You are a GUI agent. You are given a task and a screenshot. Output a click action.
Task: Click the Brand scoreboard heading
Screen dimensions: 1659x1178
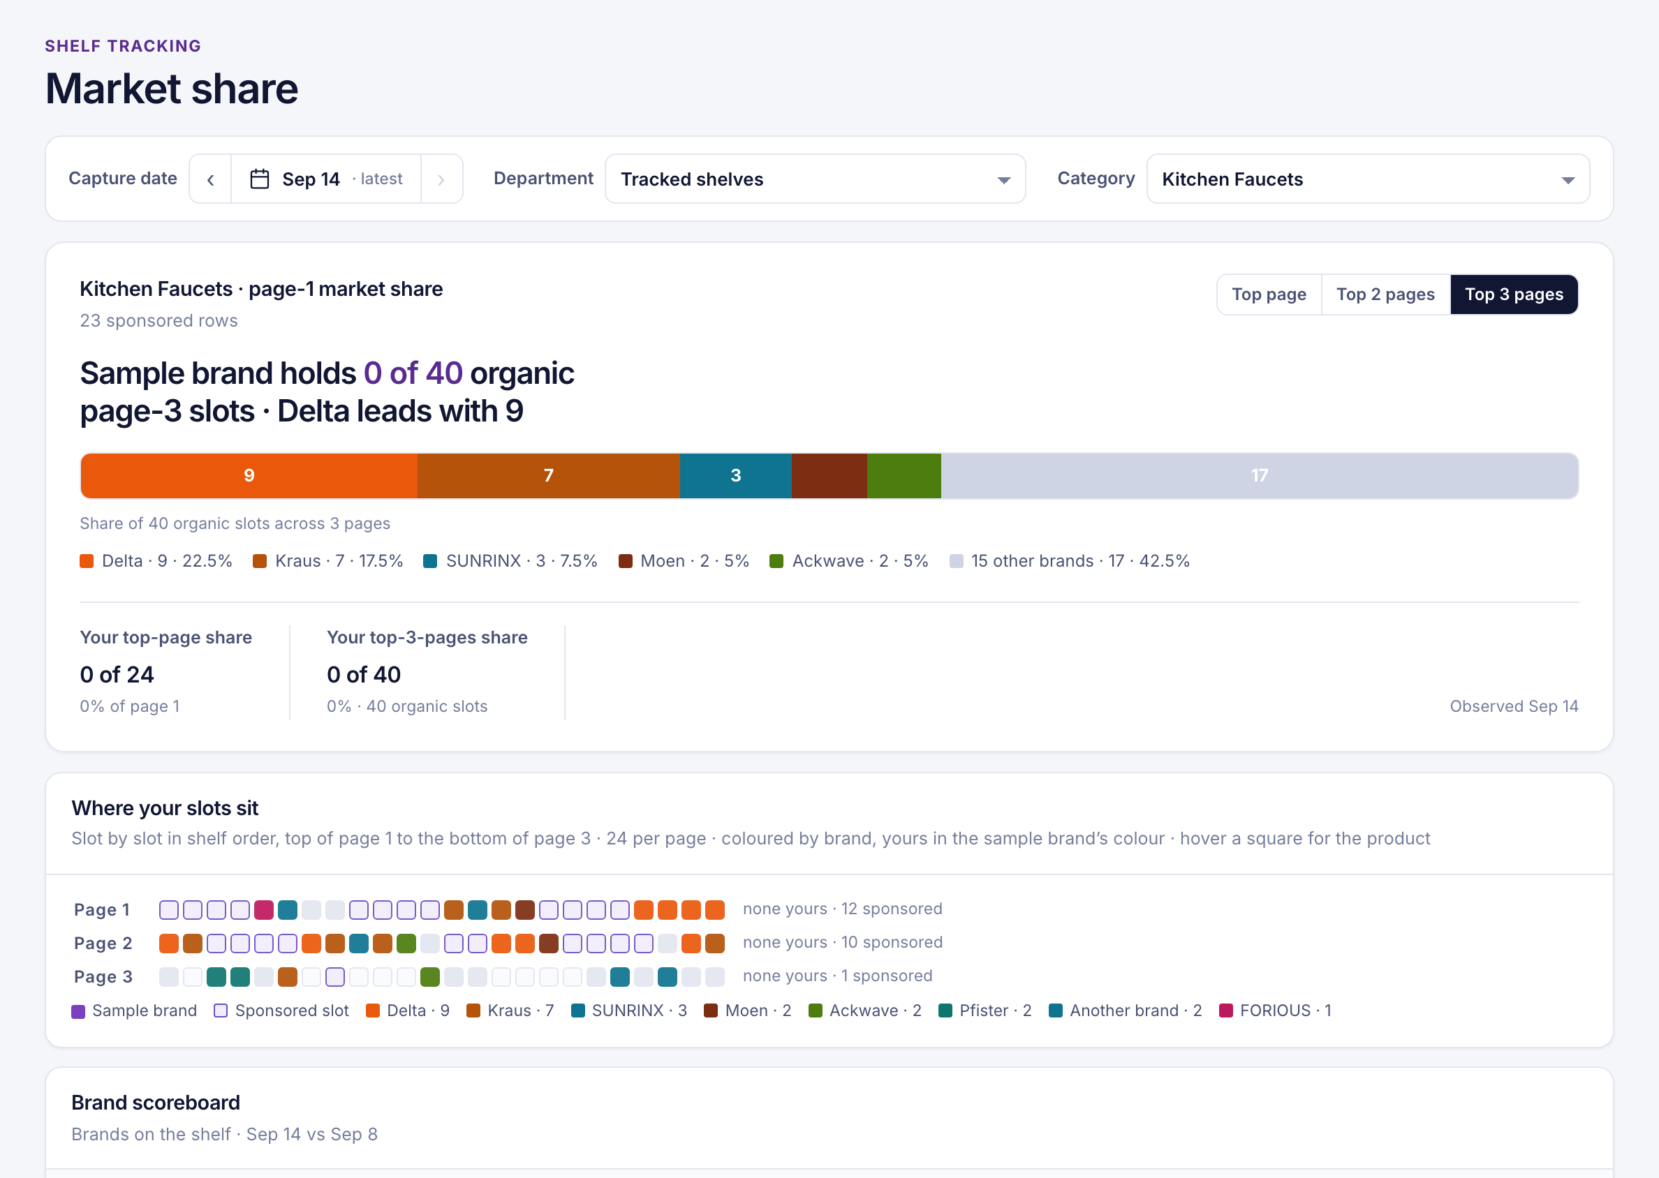coord(155,1103)
